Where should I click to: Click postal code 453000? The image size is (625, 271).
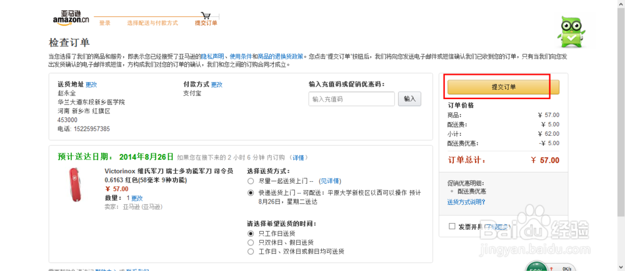[x=67, y=120]
